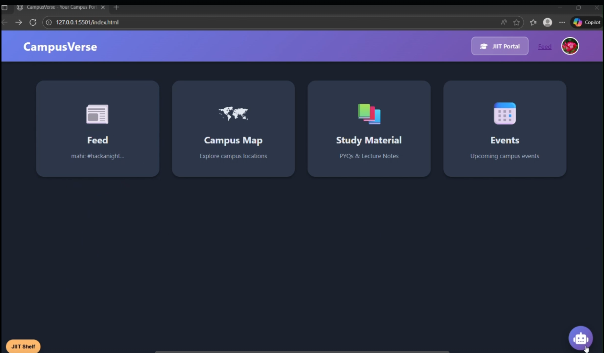Open the user profile avatar picture
This screenshot has width=604, height=353.
click(x=570, y=46)
